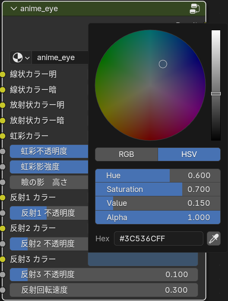Viewport: 228px width, 301px height.
Task: Click the brightness value bar handle
Action: pos(216,94)
